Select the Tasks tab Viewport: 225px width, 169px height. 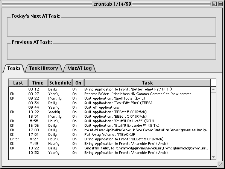pos(14,68)
